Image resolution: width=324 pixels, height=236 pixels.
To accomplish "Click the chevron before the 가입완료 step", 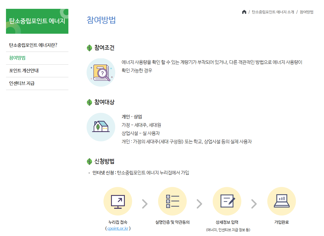I will (x=254, y=204).
